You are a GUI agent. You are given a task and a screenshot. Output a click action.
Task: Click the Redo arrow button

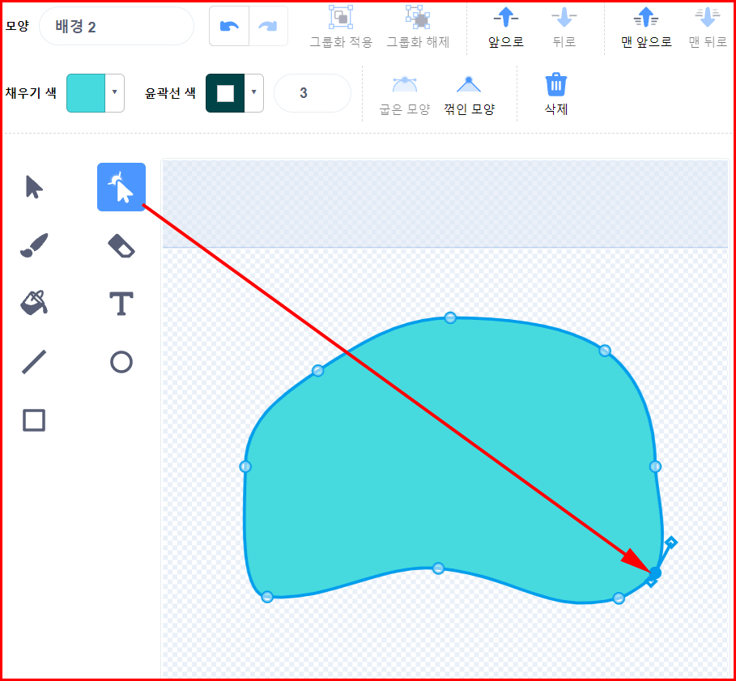[268, 26]
